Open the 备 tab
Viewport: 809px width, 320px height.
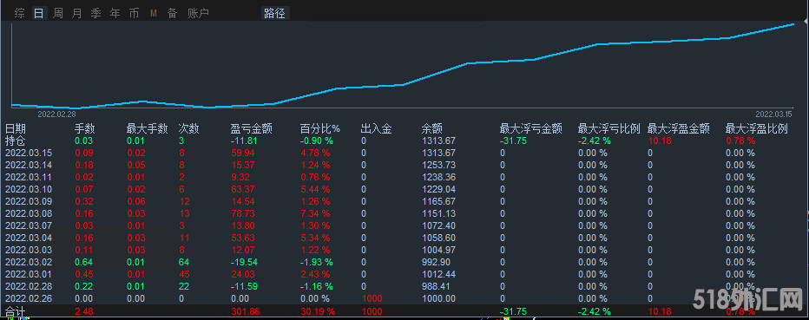pos(172,13)
